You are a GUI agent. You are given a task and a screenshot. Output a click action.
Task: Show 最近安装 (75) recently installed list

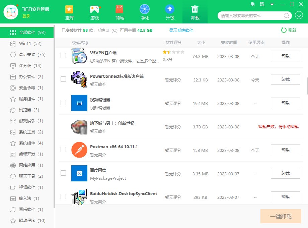27,55
